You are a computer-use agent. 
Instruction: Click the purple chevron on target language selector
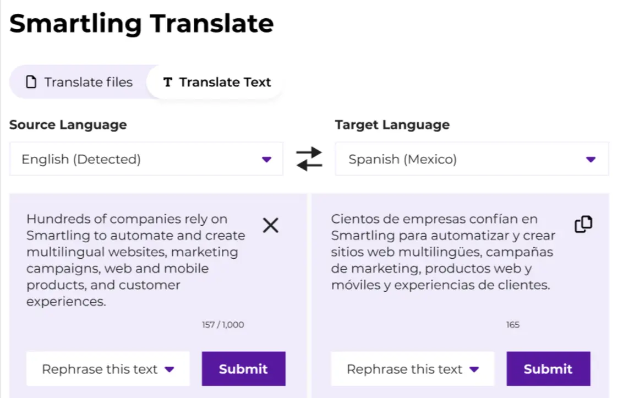tap(591, 159)
